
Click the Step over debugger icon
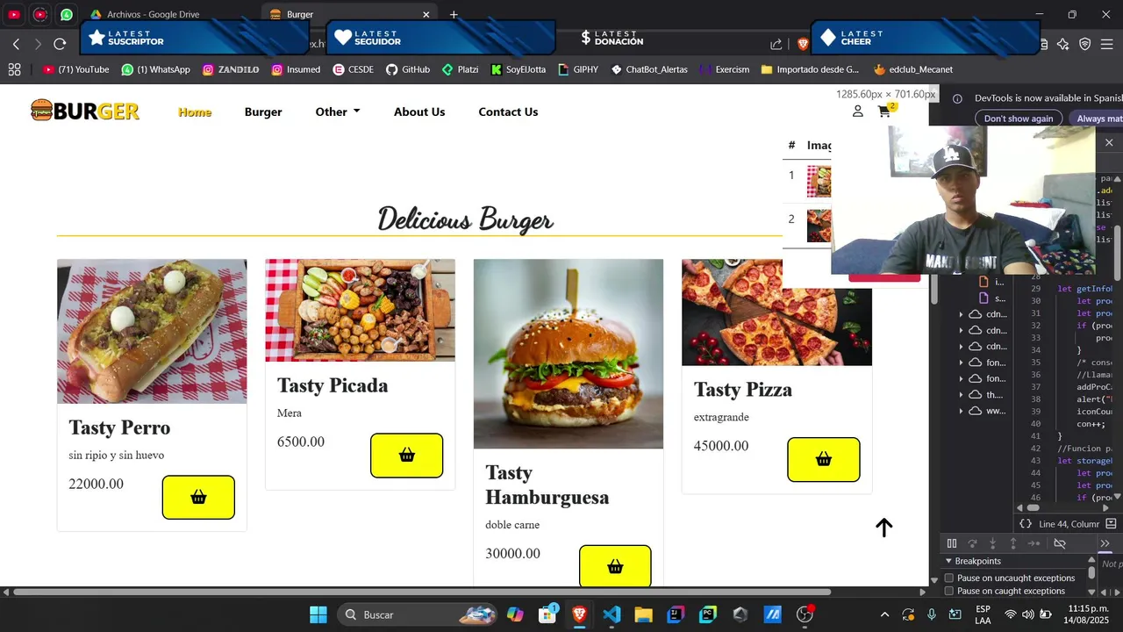(972, 543)
